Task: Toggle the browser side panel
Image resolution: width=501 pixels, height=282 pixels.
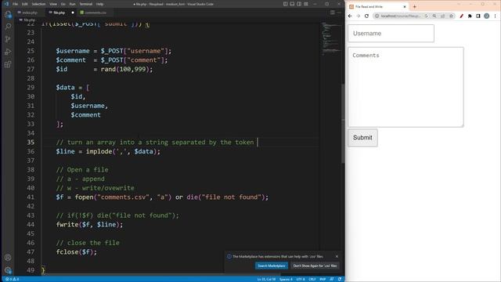Action: 478,16
